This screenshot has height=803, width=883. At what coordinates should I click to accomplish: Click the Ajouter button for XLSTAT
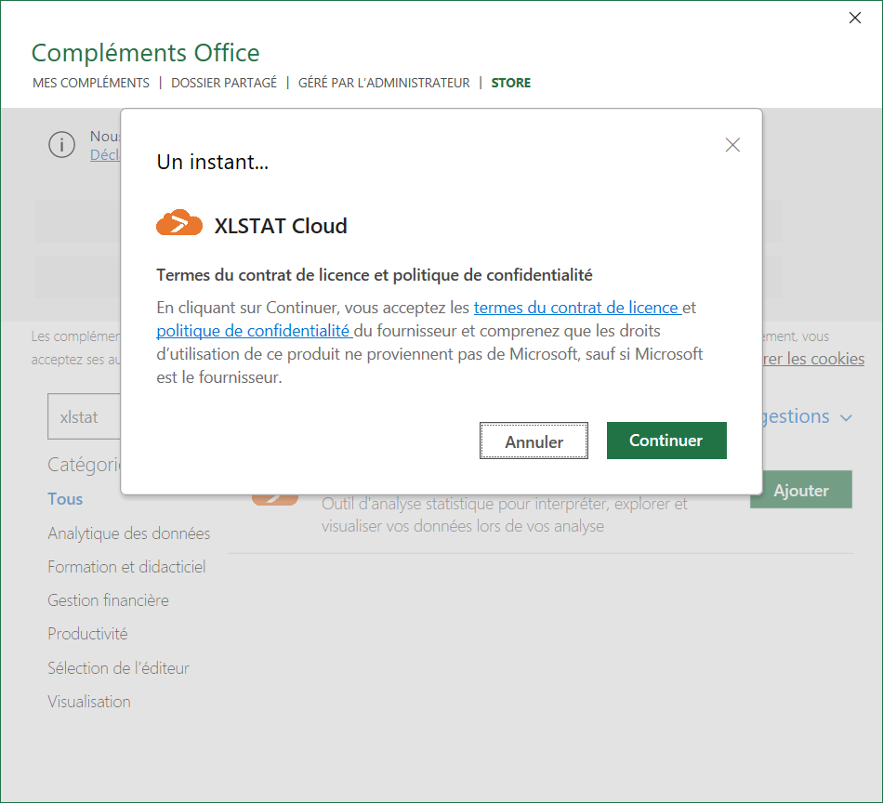tap(800, 491)
